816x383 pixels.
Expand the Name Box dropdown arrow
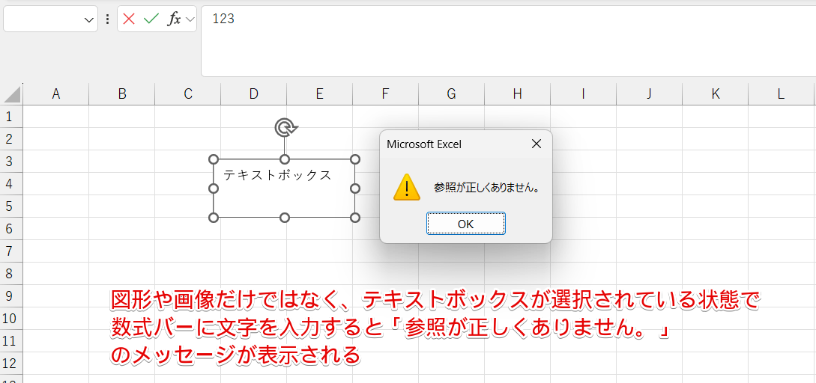(88, 19)
